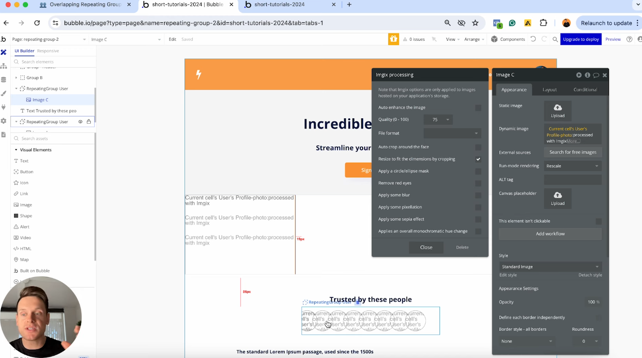This screenshot has width=642, height=358.
Task: Open the File format dropdown
Action: 451,133
